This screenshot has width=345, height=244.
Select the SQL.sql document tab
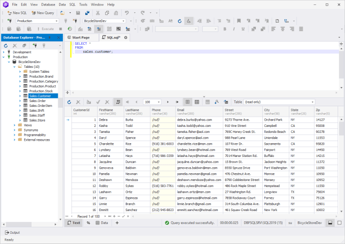tap(113, 37)
